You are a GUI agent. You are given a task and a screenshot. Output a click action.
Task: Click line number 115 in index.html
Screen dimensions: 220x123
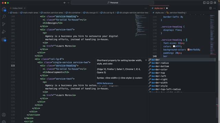pyautogui.click(x=13, y=66)
